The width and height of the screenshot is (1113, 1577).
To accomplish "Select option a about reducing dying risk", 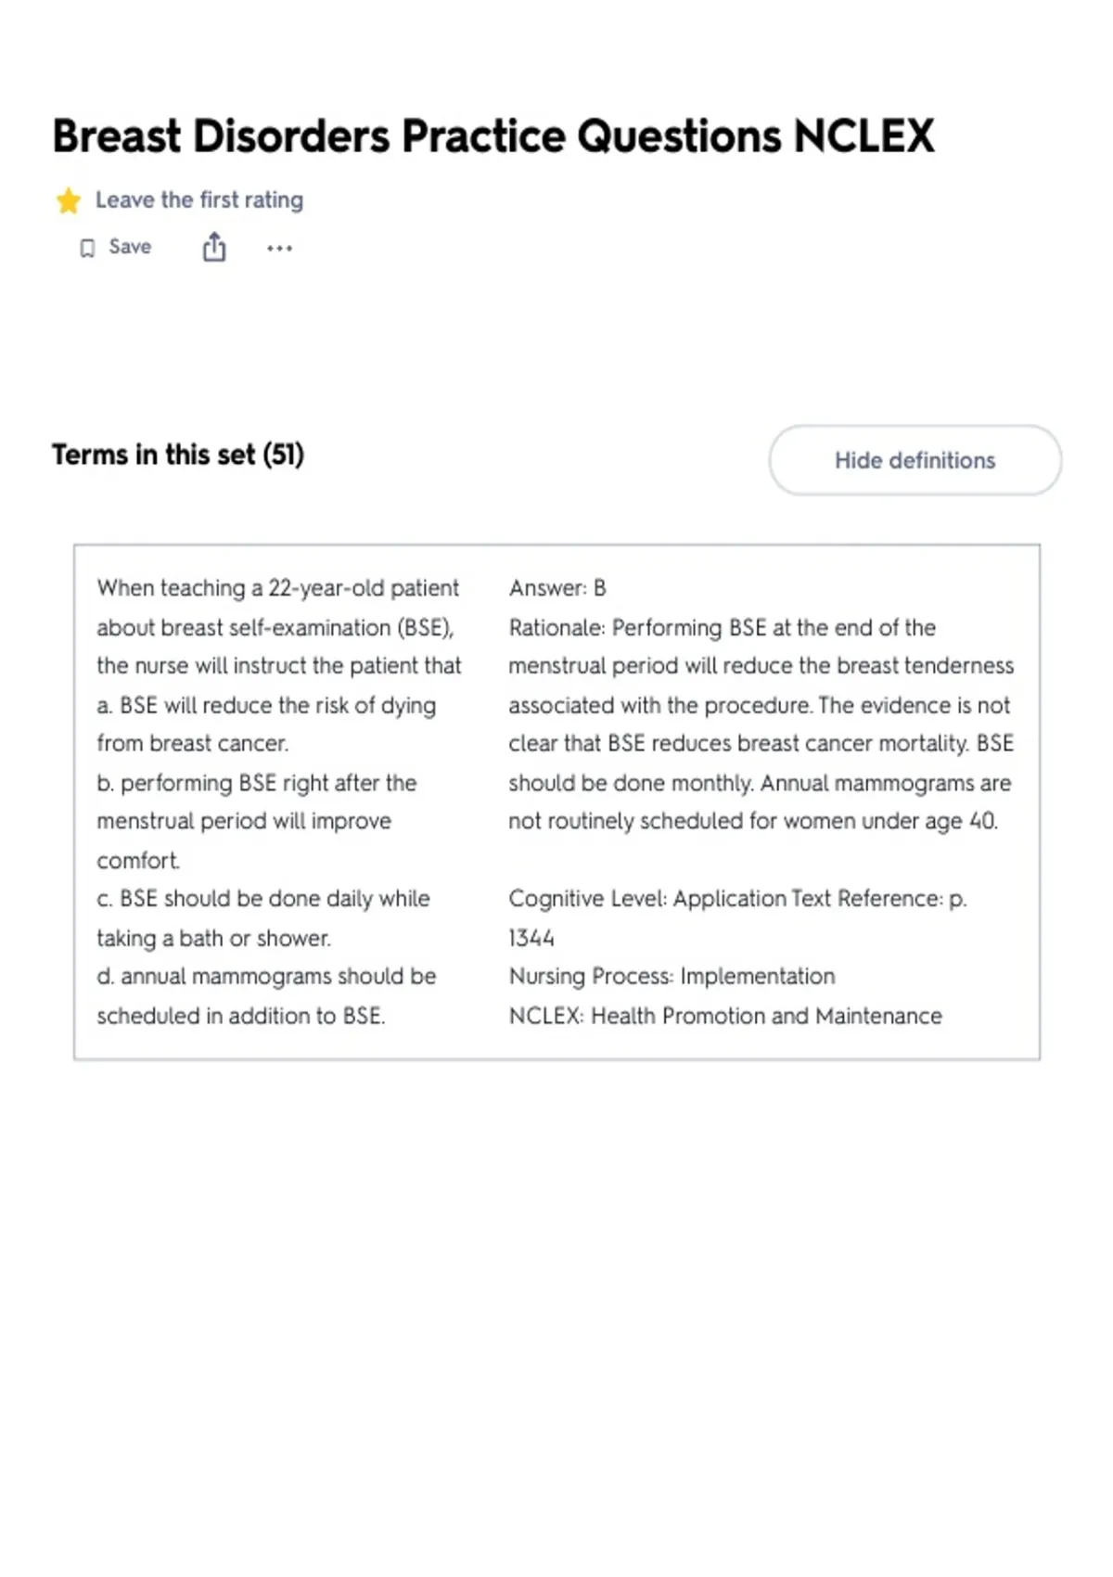I will tap(266, 724).
